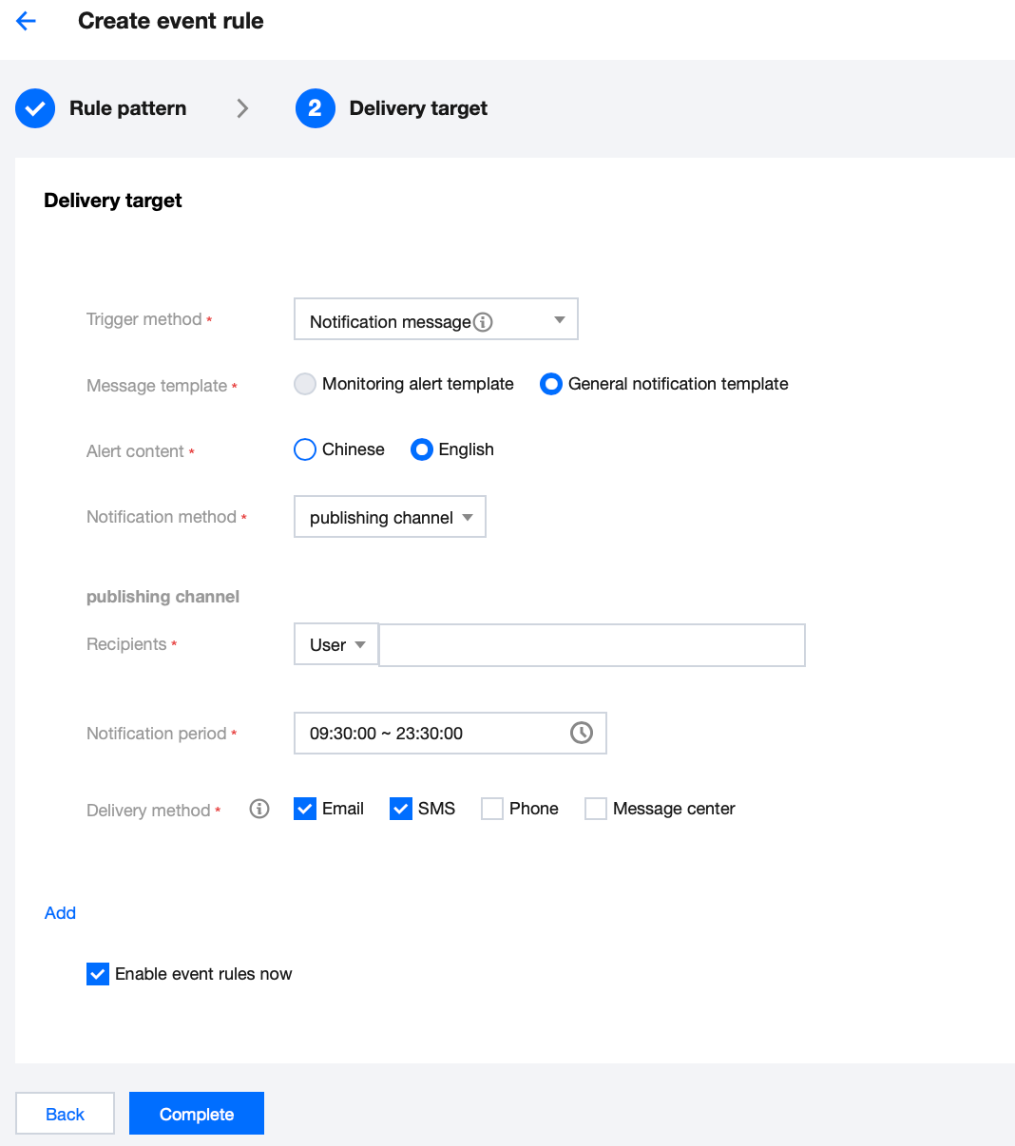Click the back arrow icon
The image size is (1015, 1146).
point(27,21)
